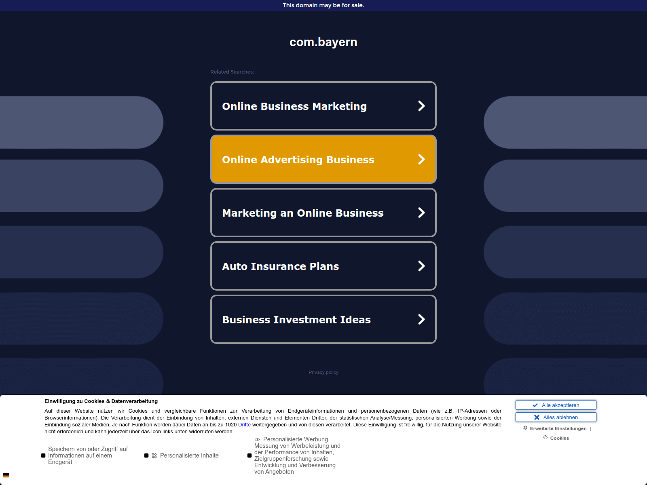Image resolution: width=647 pixels, height=485 pixels.
Task: Click the cookie icon next to Cookies
Action: (546, 437)
